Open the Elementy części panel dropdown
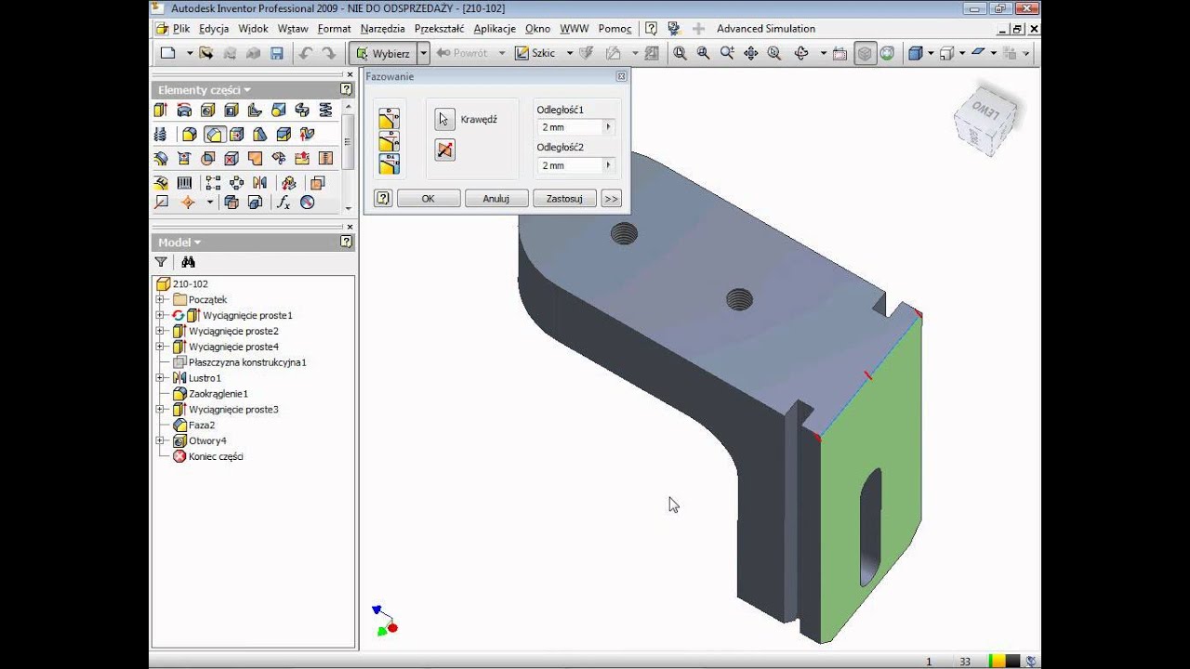 [x=247, y=90]
